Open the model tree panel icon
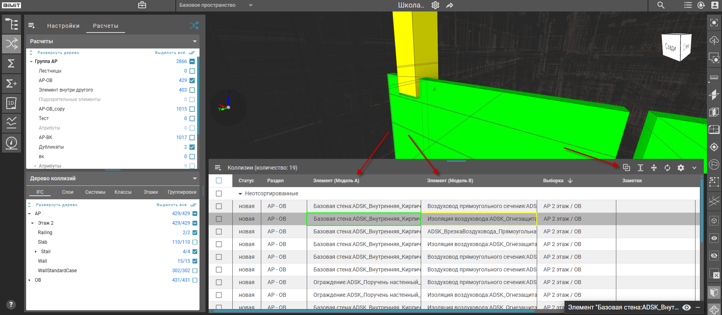The image size is (722, 315). click(11, 24)
